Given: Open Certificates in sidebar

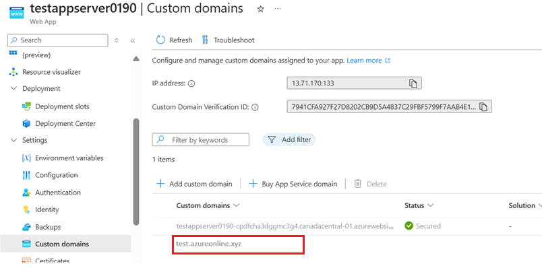Looking at the screenshot, I should pyautogui.click(x=52, y=261).
